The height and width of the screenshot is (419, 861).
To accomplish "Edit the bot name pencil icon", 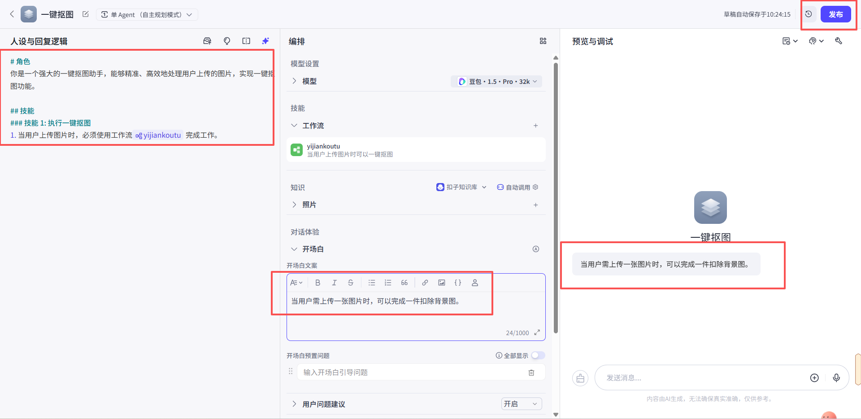I will (x=85, y=14).
